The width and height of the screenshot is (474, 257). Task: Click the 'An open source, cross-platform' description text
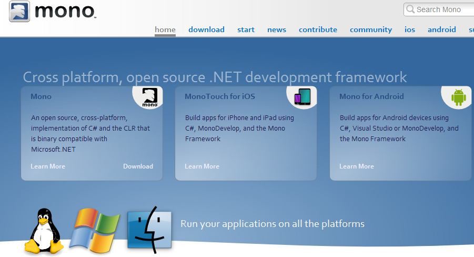click(90, 133)
